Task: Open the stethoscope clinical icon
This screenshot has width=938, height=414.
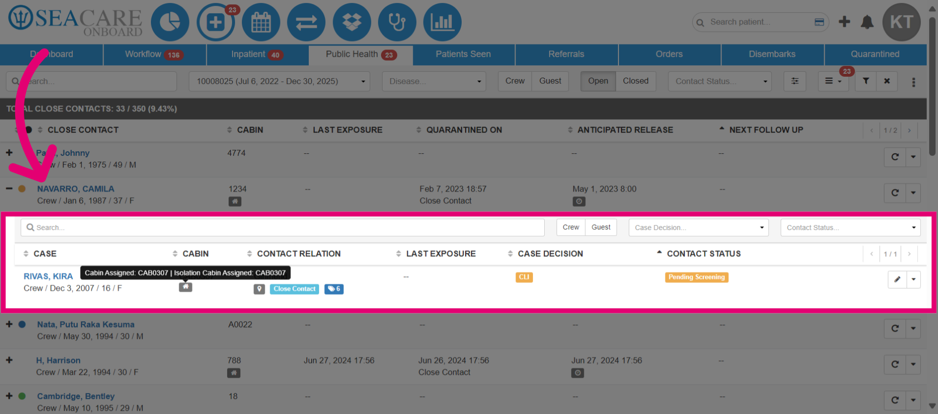Action: point(397,22)
